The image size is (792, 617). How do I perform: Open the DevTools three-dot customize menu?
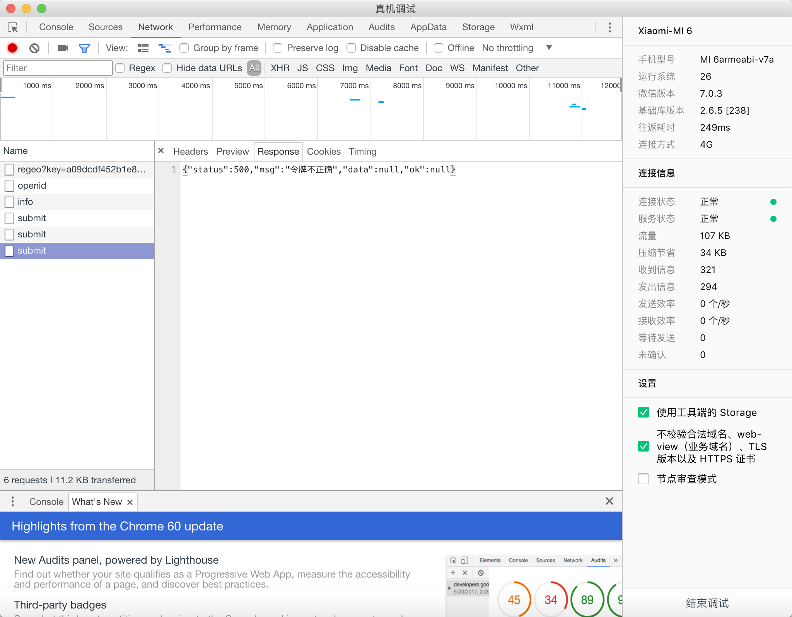click(x=609, y=27)
